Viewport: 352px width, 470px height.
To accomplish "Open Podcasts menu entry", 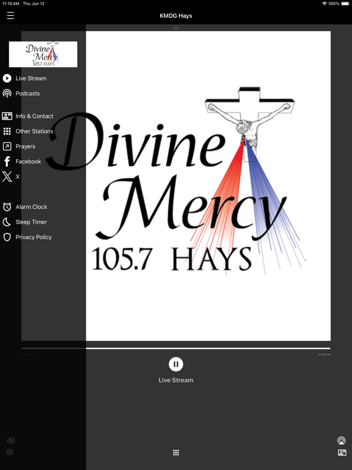I will (x=28, y=94).
